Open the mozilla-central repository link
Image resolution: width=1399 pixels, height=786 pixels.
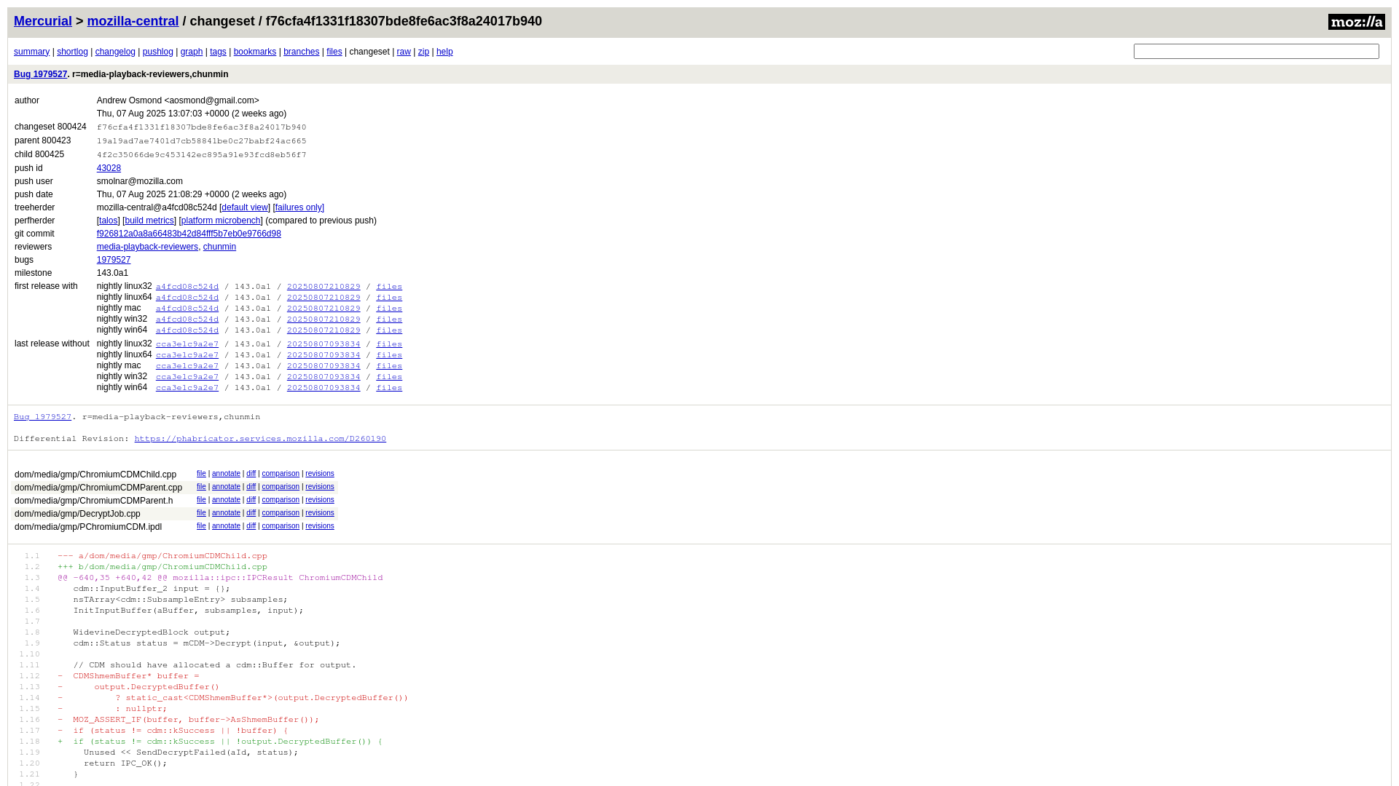133,21
